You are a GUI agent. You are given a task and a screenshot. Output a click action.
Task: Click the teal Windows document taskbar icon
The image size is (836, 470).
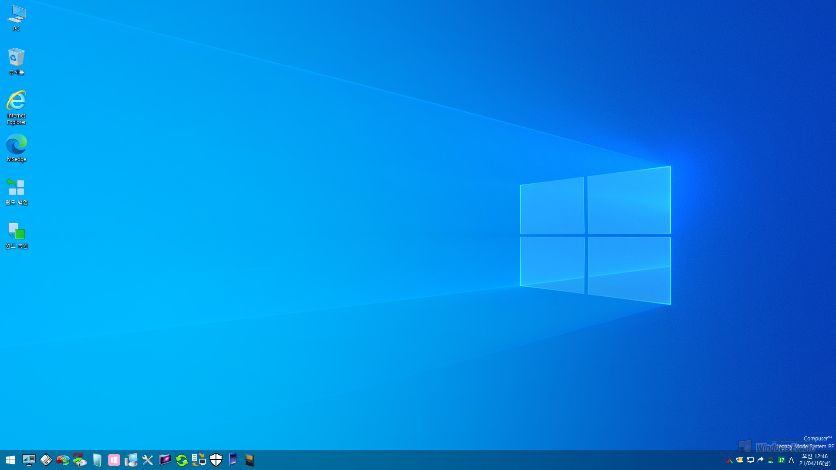[97, 460]
